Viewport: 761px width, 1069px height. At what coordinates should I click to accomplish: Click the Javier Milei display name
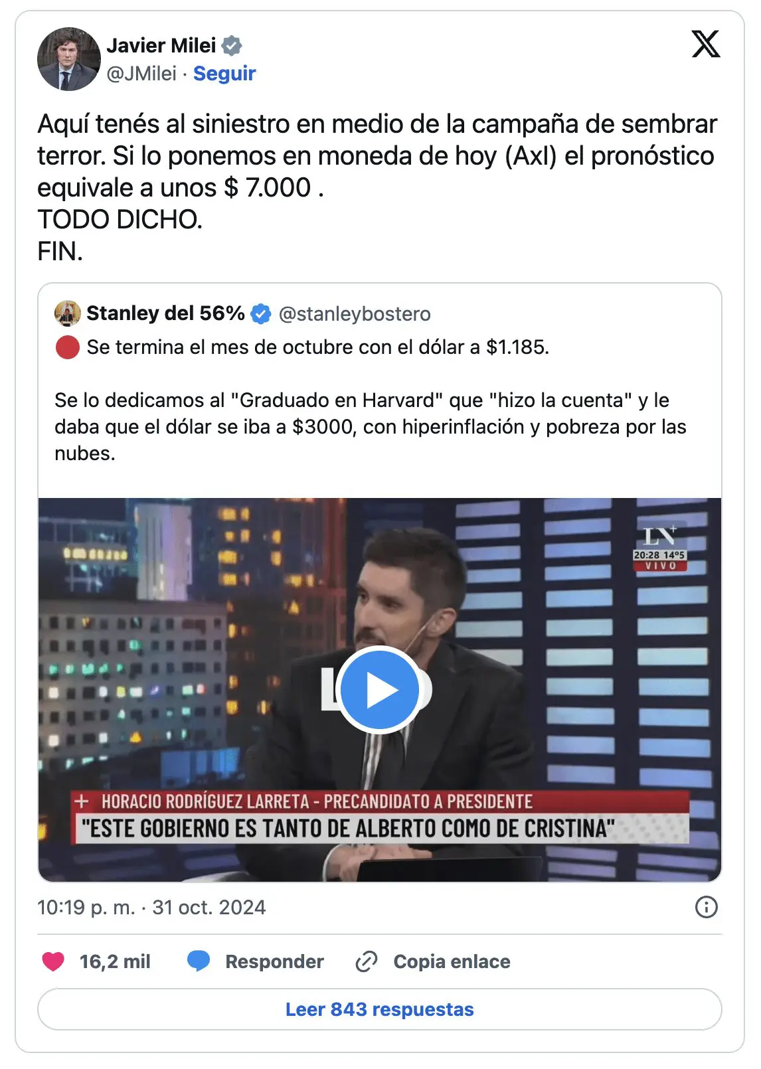click(161, 46)
